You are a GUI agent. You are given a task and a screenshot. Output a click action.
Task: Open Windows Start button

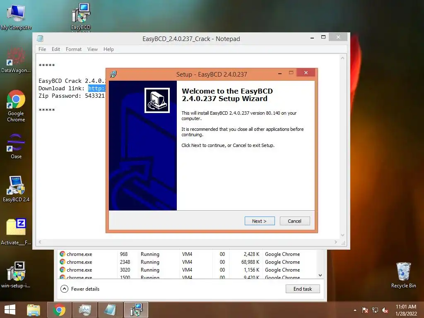pyautogui.click(x=10, y=310)
